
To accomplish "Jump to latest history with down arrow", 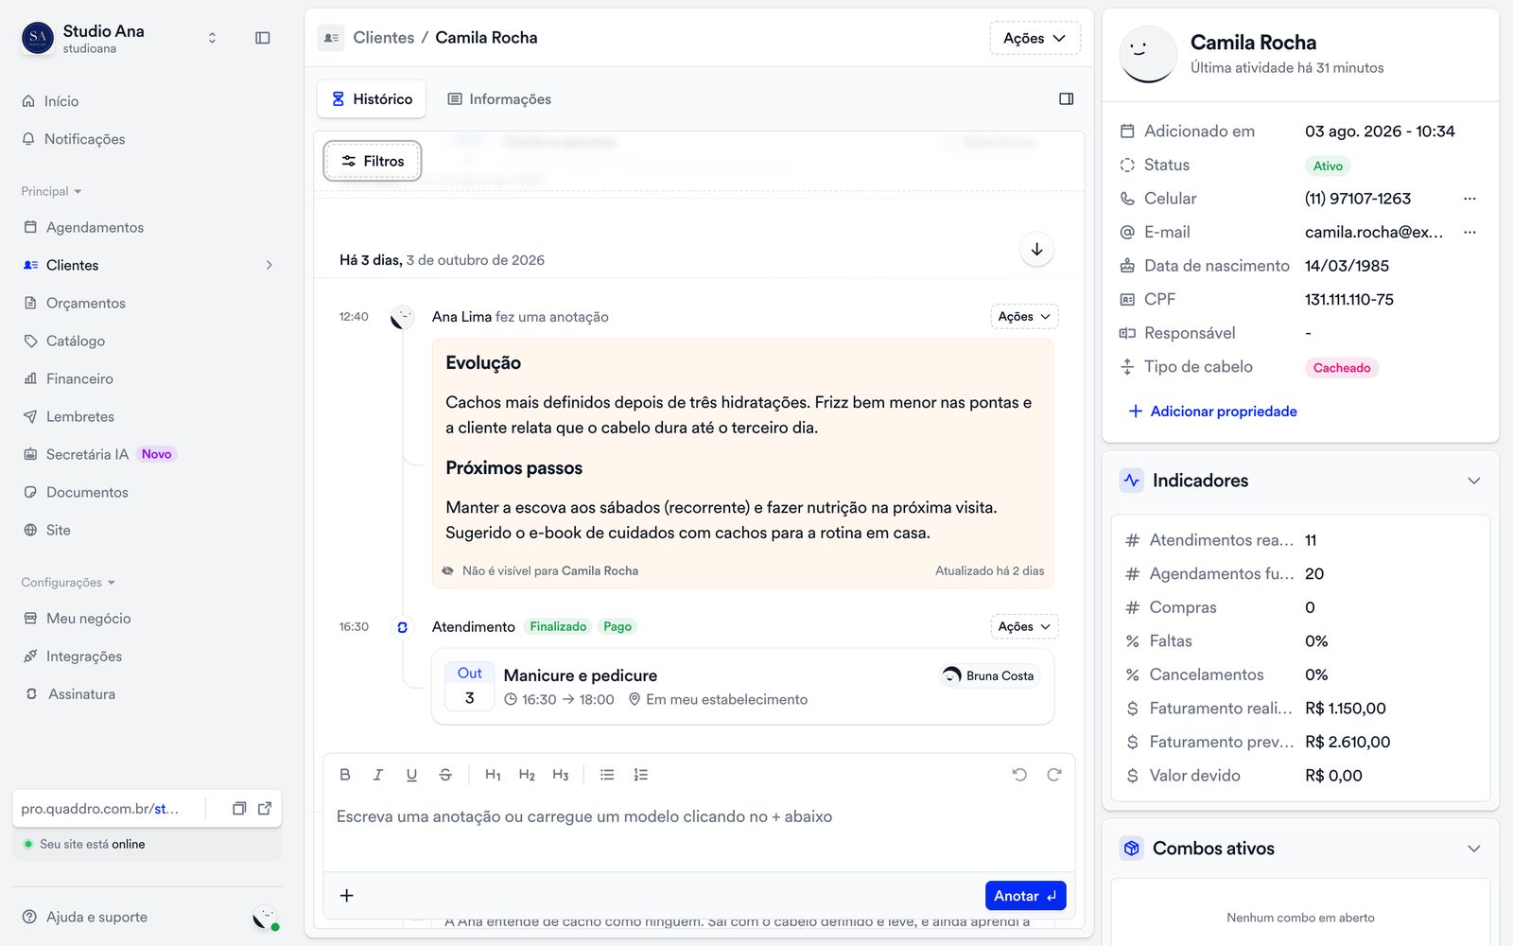I will [1037, 250].
